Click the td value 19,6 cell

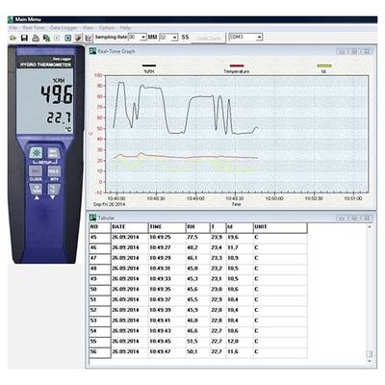pyautogui.click(x=240, y=238)
